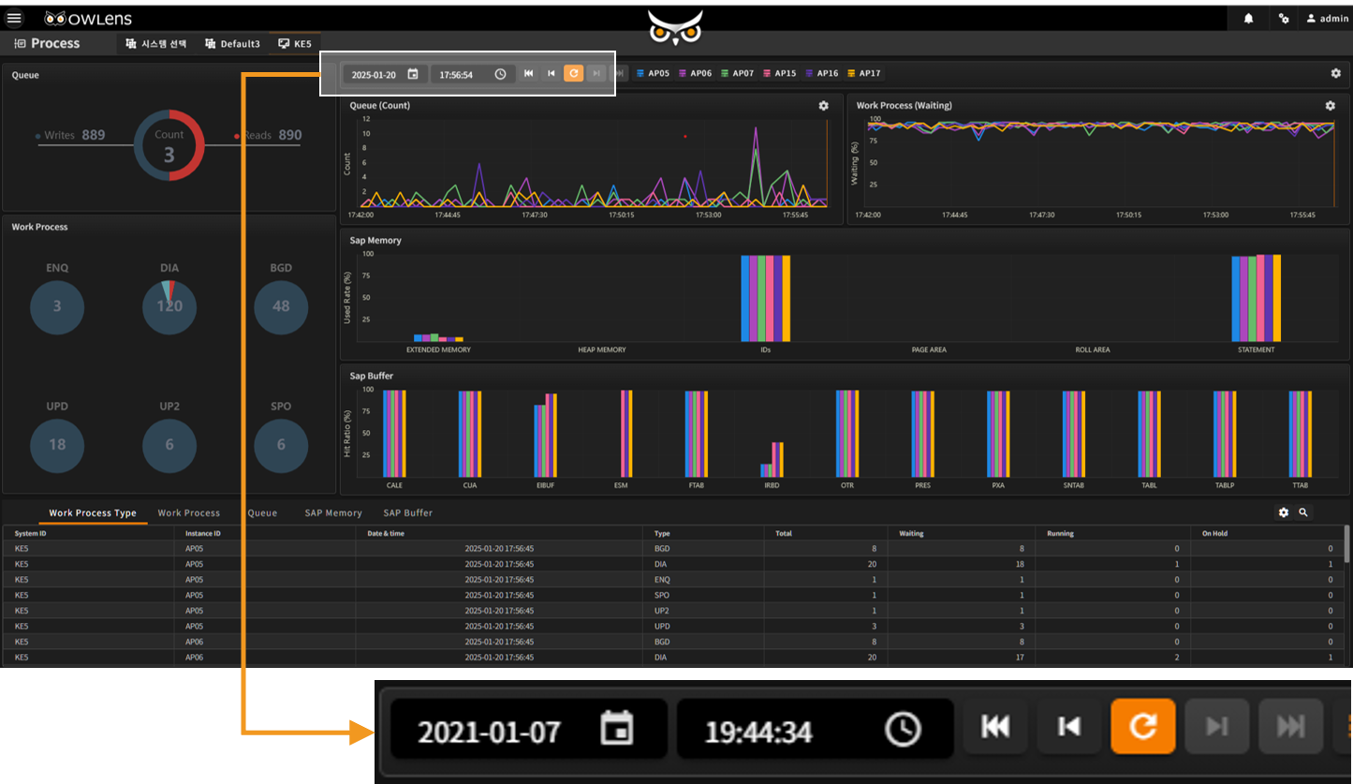Image resolution: width=1353 pixels, height=784 pixels.
Task: Switch to the SAP Memory tab
Action: [333, 513]
